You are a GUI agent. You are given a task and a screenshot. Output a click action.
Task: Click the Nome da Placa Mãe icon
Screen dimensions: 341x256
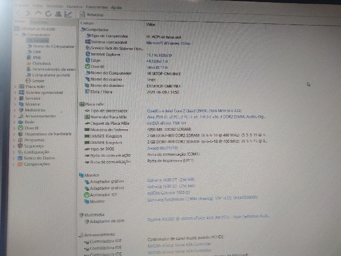coord(87,117)
